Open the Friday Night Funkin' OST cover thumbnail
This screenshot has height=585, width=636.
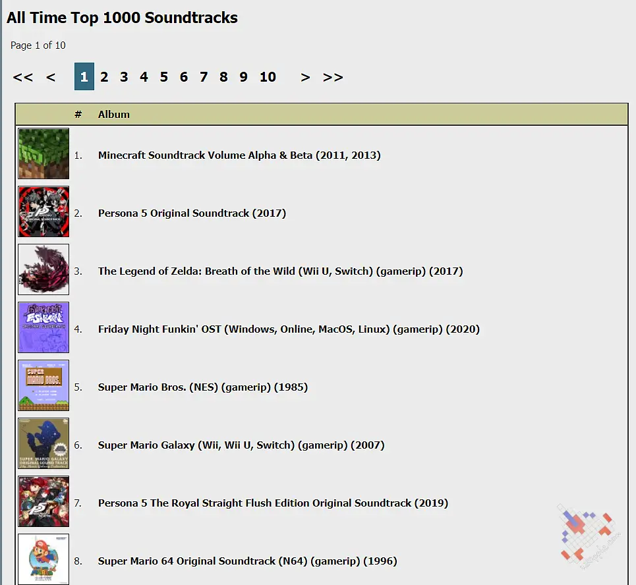pos(43,327)
